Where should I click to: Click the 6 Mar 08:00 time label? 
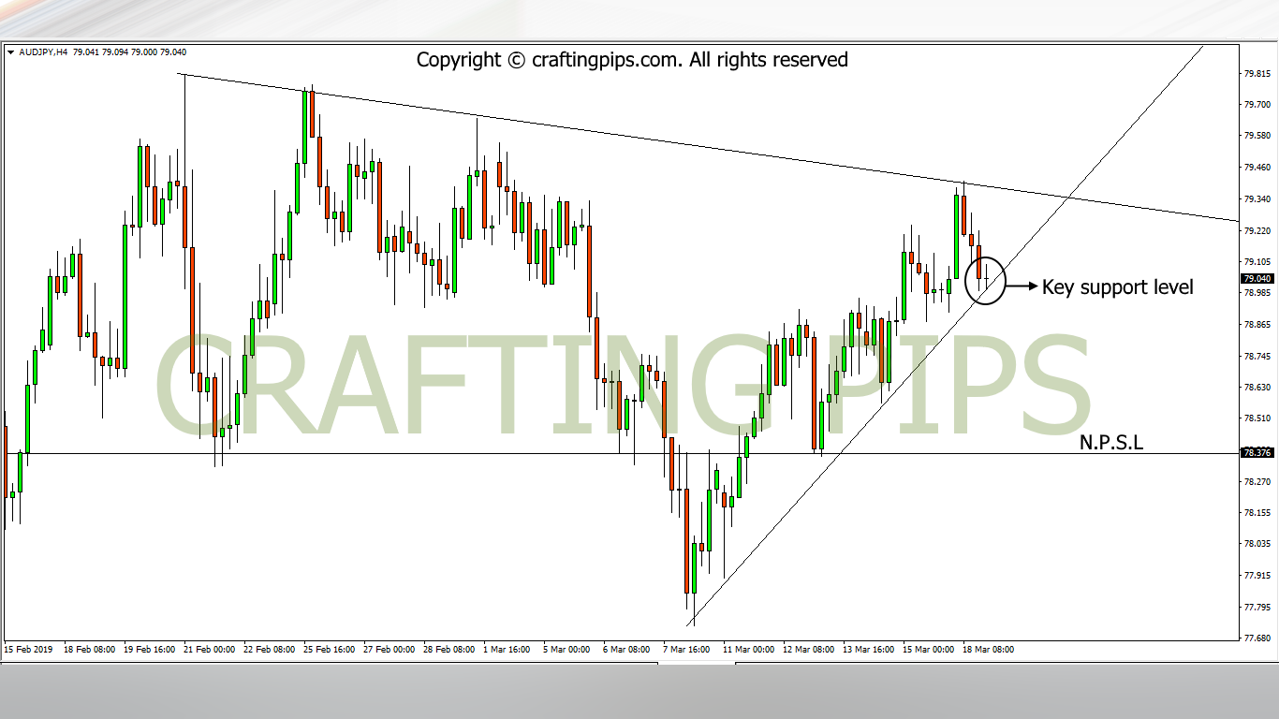[x=628, y=649]
